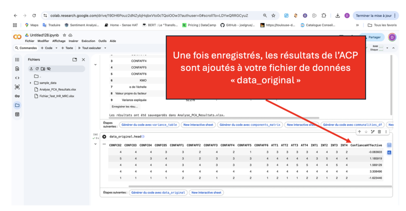Delete the cell using the trash icon
The image size is (406, 211).
pyautogui.click(x=379, y=132)
